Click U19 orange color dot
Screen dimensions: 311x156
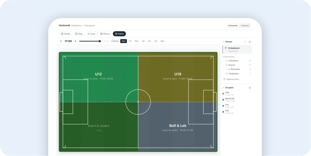tap(223, 94)
